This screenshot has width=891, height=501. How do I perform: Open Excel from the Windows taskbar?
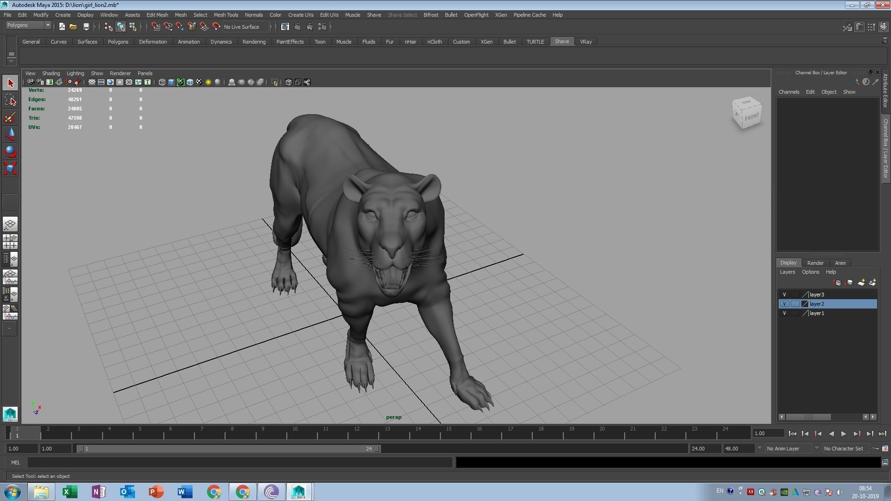coord(70,492)
